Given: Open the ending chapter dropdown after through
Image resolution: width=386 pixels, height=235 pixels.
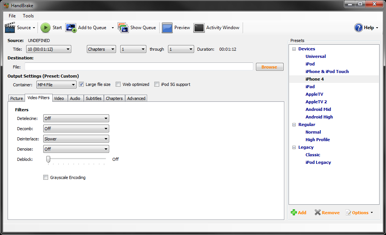Looking at the screenshot, I should (x=181, y=49).
